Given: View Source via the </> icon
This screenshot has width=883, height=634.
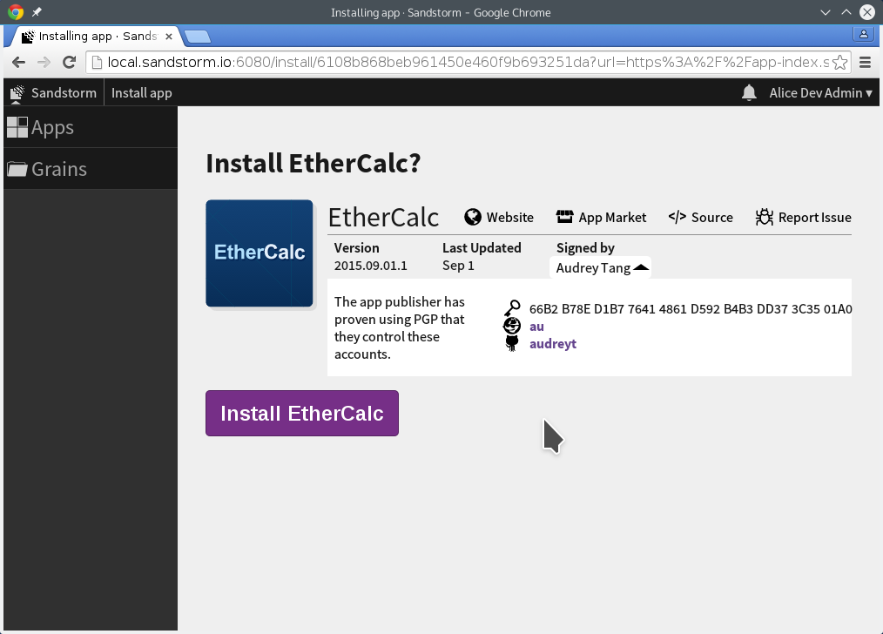Looking at the screenshot, I should coord(677,217).
